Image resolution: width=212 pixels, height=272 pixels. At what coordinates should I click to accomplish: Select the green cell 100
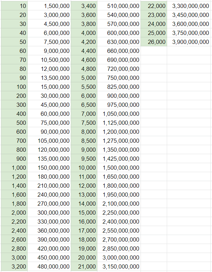coord(15,87)
